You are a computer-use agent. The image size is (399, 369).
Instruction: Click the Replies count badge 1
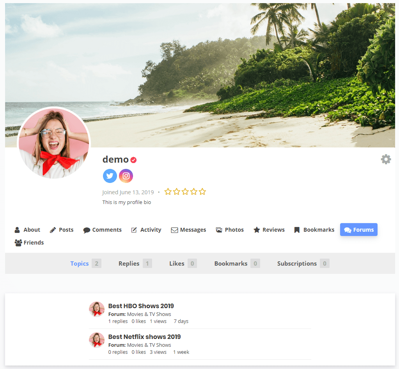point(147,263)
